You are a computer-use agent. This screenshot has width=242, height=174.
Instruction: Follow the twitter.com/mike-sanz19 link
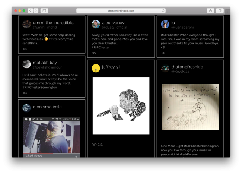click(x=62, y=39)
